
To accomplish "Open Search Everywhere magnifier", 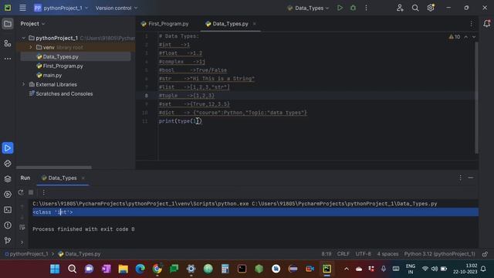I will 415,8.
